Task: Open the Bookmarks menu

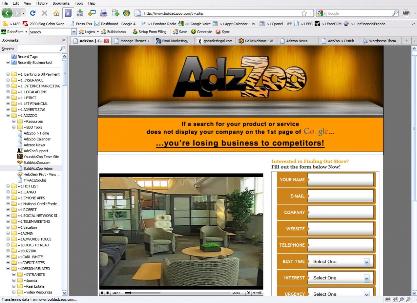Action: pos(61,3)
